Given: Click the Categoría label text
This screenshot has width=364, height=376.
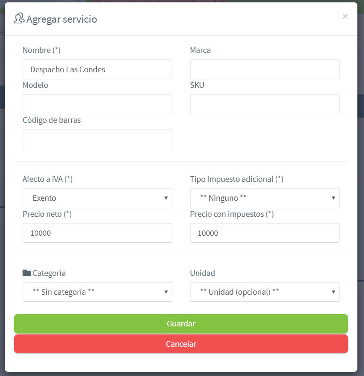Looking at the screenshot, I should (49, 273).
